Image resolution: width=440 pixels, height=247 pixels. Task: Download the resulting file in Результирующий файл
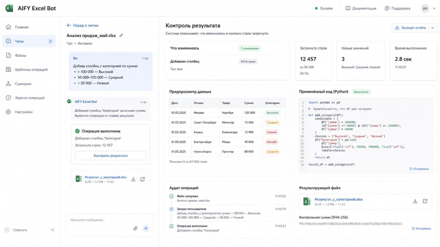coord(415,201)
